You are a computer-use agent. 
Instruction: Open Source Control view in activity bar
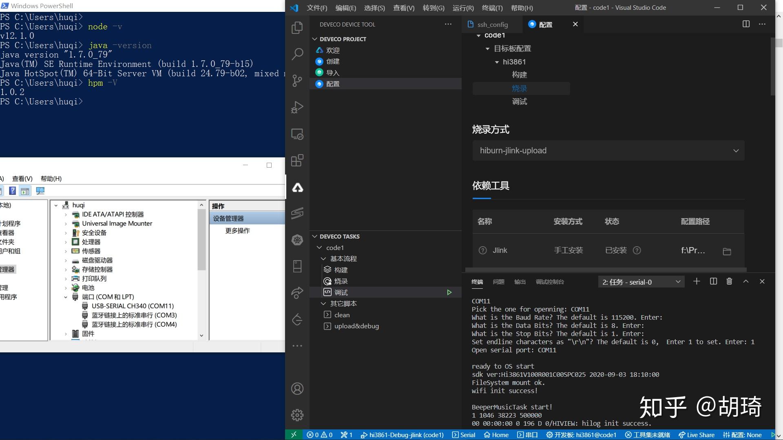point(297,81)
